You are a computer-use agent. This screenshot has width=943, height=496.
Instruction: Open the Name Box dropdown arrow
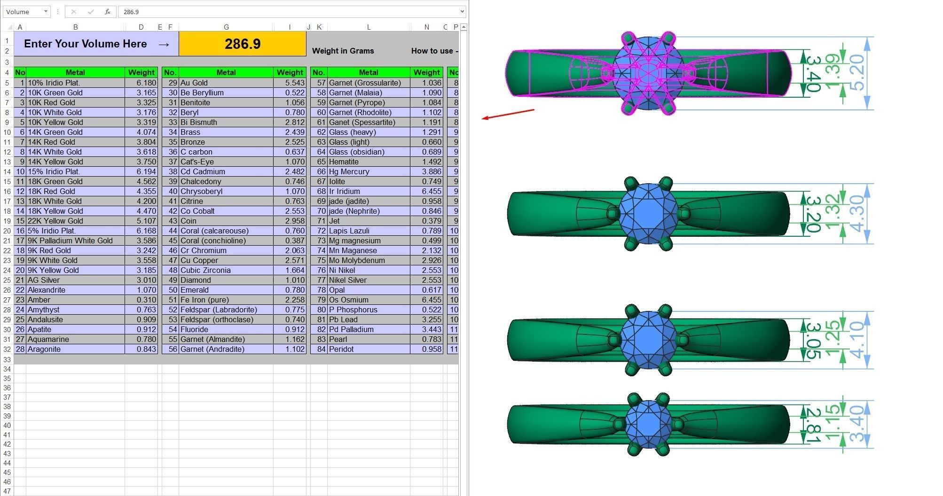(46, 12)
